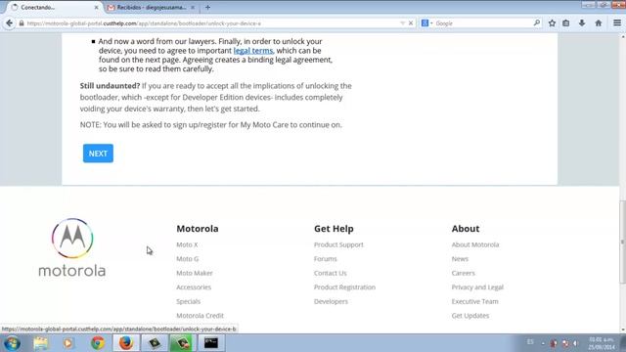This screenshot has height=352, width=626.
Task: Click the Get Help footer heading
Action: (334, 229)
